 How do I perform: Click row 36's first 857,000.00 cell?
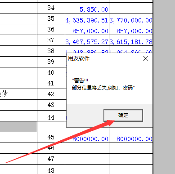pyautogui.click(x=87, y=30)
